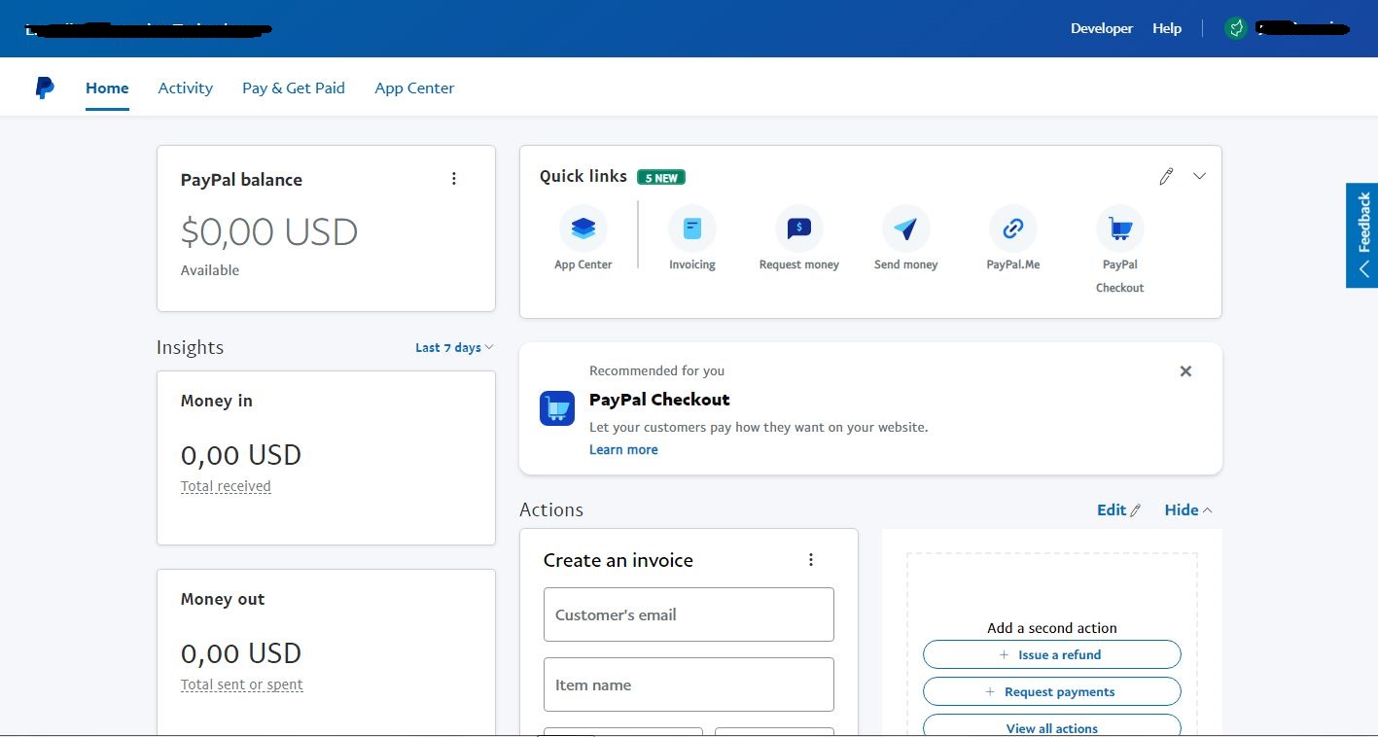Collapse the Quick links panel chevron

click(1200, 176)
